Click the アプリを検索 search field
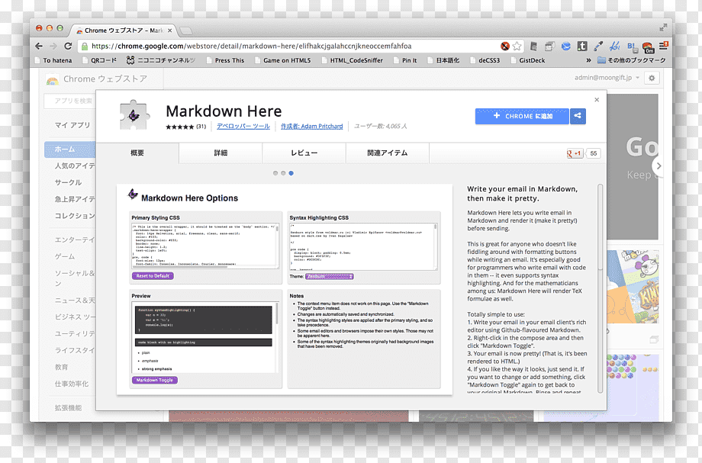The image size is (702, 463). point(70,101)
